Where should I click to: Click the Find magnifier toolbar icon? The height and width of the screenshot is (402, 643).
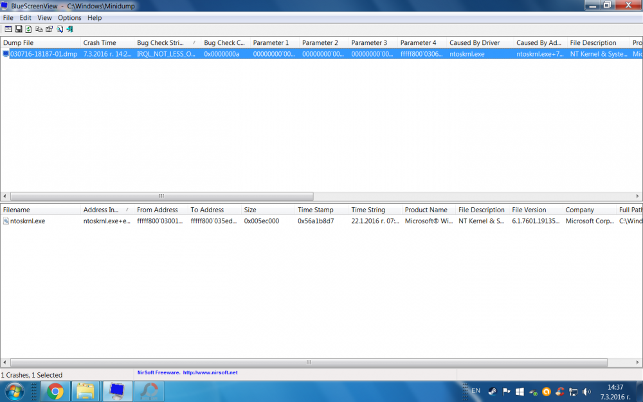pos(59,29)
